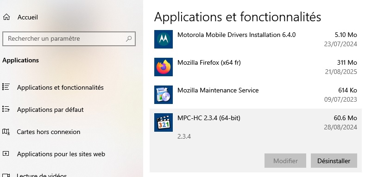Go to Applications pour les sites web
Viewport: 378px width, 177px height.
click(x=61, y=154)
